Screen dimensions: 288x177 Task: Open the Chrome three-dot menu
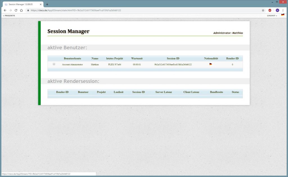coord(283,10)
